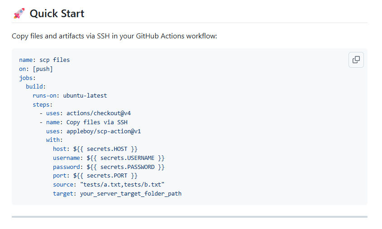
Task: Click the "with:" key in the code
Action: point(54,140)
